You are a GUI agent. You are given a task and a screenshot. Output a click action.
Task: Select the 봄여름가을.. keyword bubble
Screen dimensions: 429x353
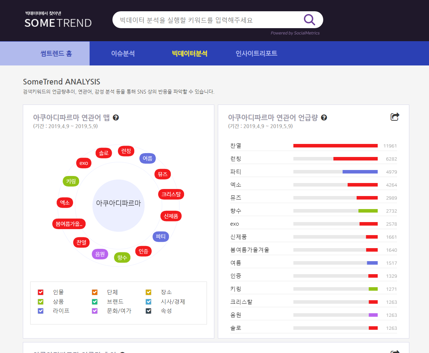coord(69,224)
